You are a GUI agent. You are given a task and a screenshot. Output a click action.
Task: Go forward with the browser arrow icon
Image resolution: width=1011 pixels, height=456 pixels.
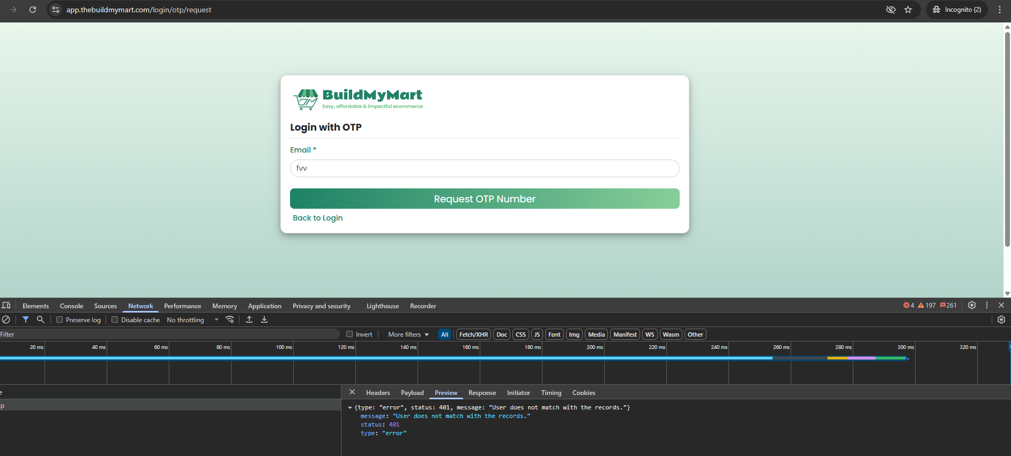tap(13, 10)
